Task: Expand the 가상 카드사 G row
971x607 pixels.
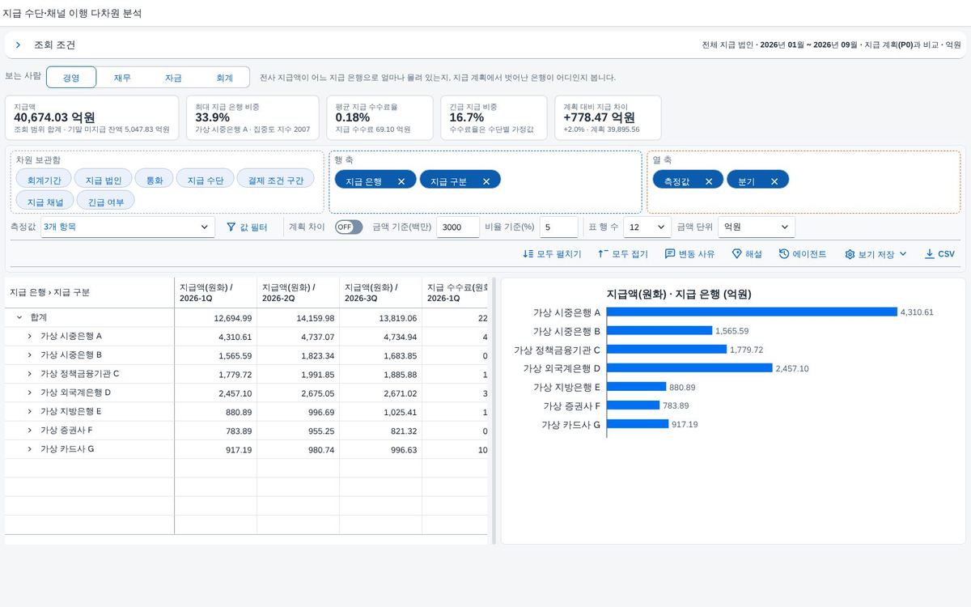Action: [29, 448]
